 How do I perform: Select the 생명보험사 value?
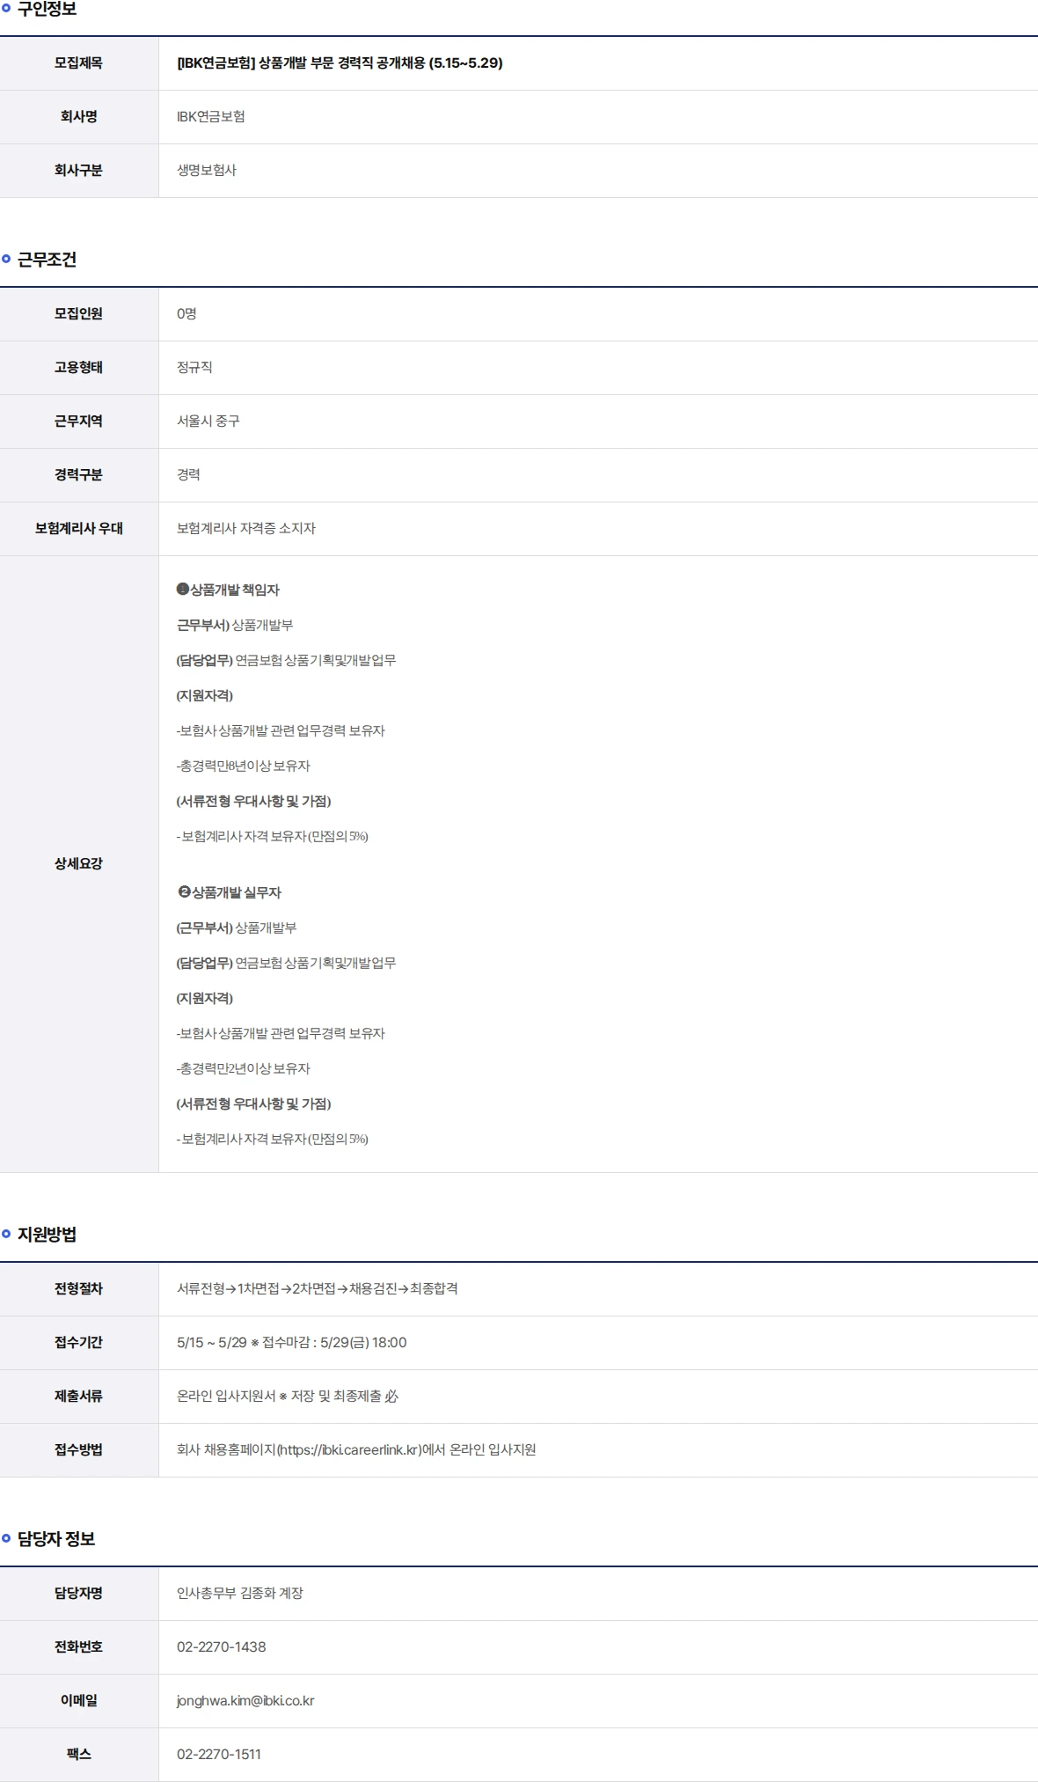coord(207,171)
